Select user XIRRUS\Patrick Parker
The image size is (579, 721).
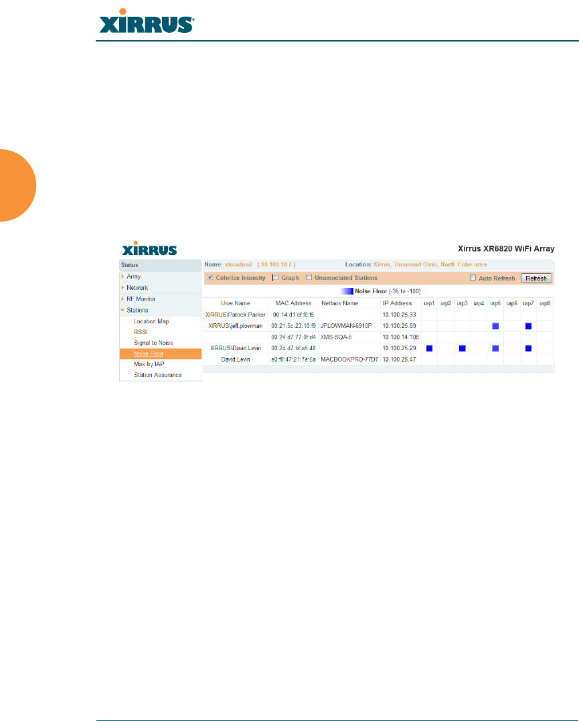236,315
